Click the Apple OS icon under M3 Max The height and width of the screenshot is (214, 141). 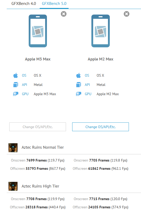coord(15,75)
